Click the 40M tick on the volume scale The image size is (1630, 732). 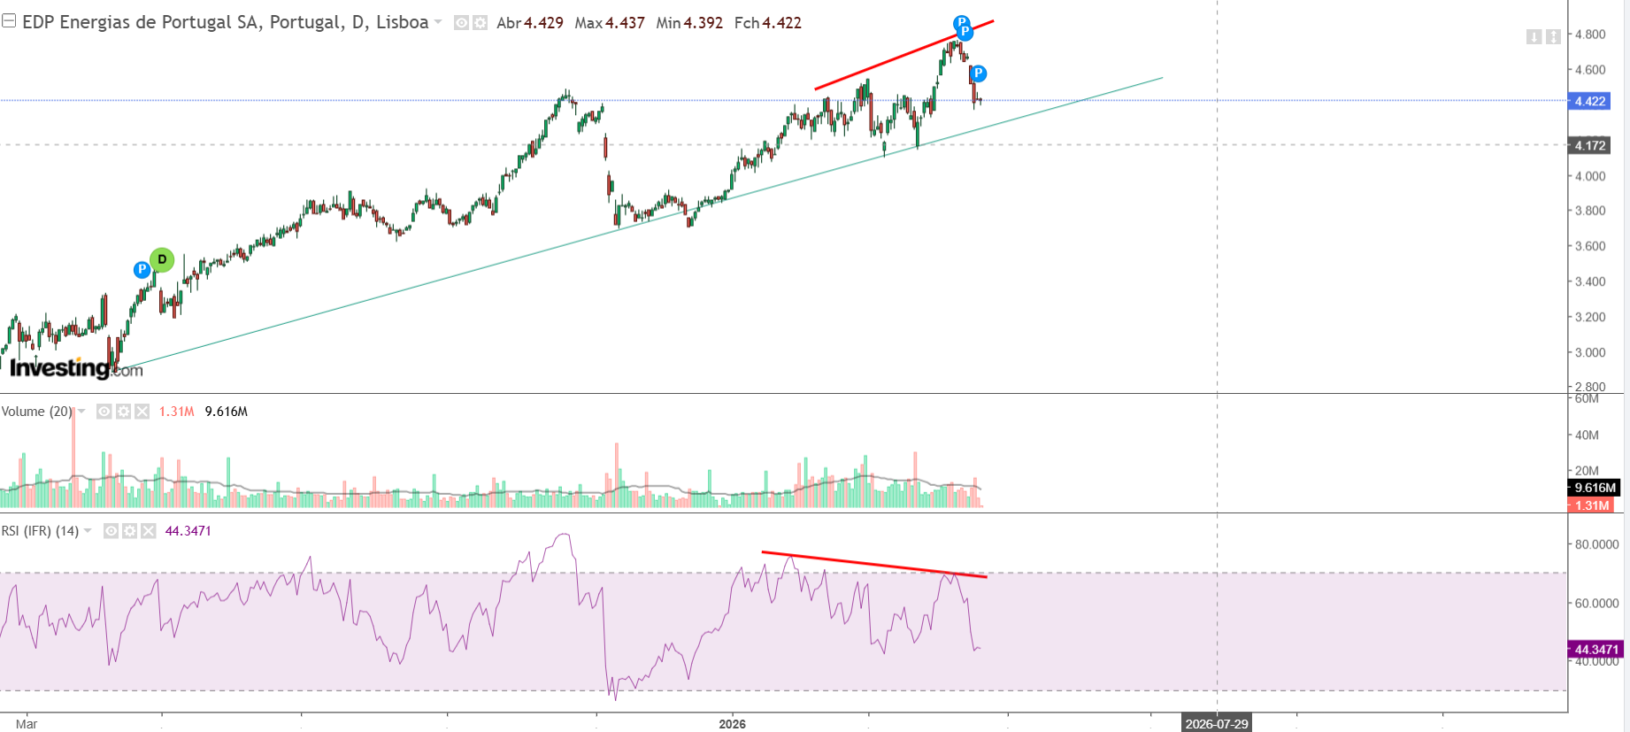point(1587,435)
